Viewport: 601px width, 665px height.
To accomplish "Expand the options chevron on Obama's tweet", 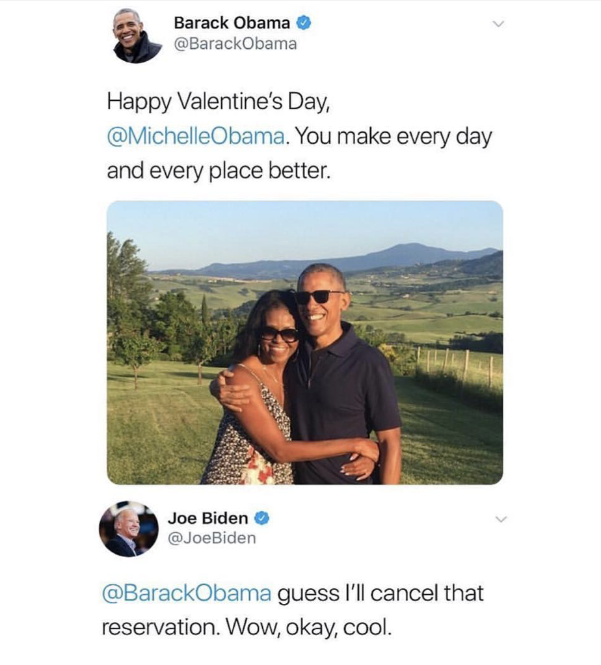I will coord(498,24).
